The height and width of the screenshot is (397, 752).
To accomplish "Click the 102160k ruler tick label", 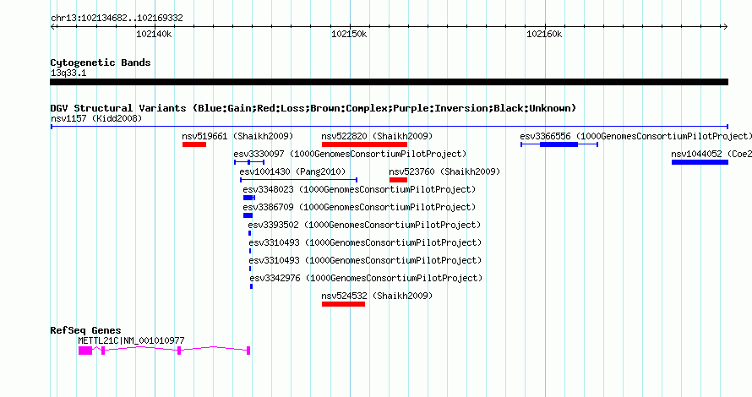I will (x=544, y=35).
